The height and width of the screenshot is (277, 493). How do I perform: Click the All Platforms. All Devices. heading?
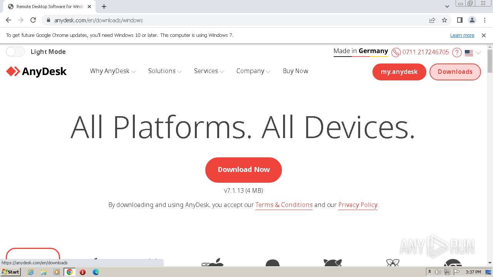point(243,127)
